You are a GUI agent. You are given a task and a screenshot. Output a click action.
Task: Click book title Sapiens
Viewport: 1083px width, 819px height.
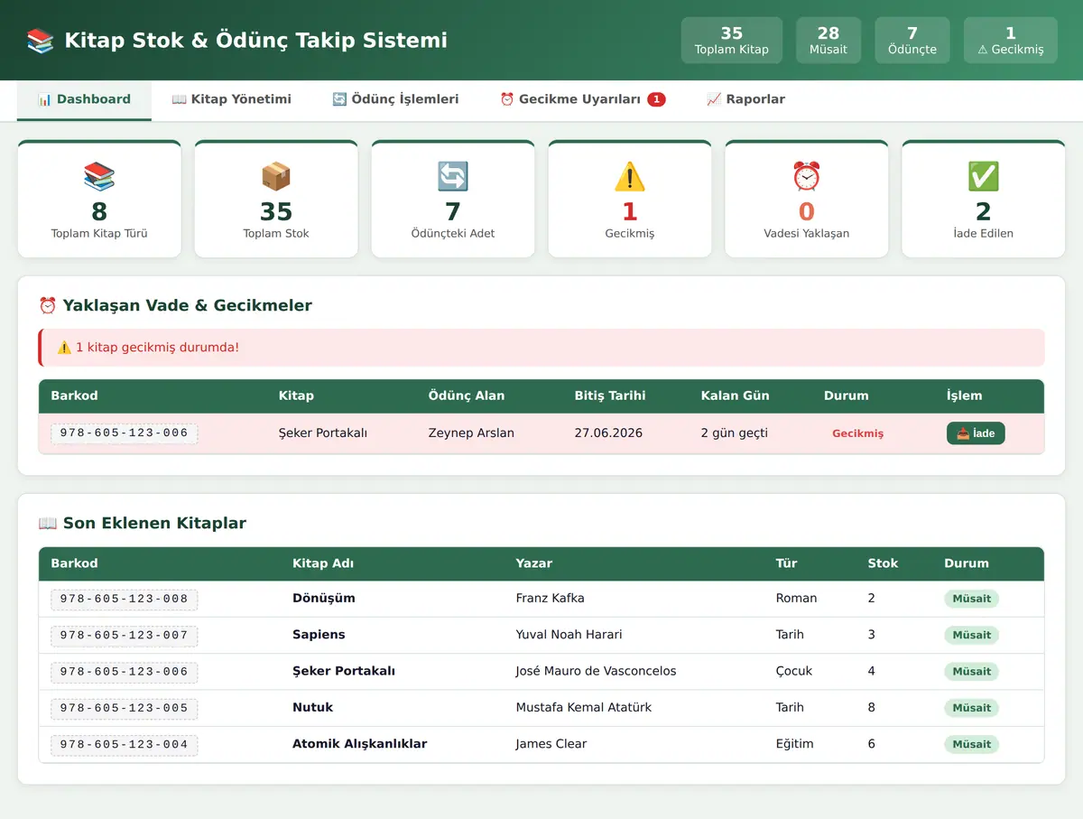pyautogui.click(x=319, y=635)
